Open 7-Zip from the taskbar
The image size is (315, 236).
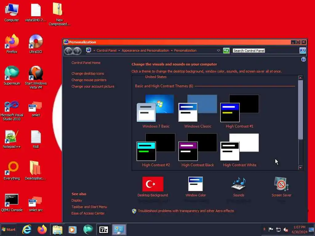(103, 230)
